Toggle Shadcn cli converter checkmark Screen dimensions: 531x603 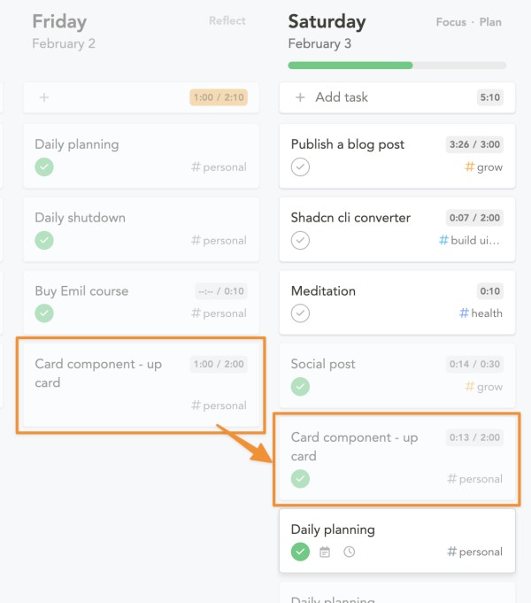pos(300,240)
